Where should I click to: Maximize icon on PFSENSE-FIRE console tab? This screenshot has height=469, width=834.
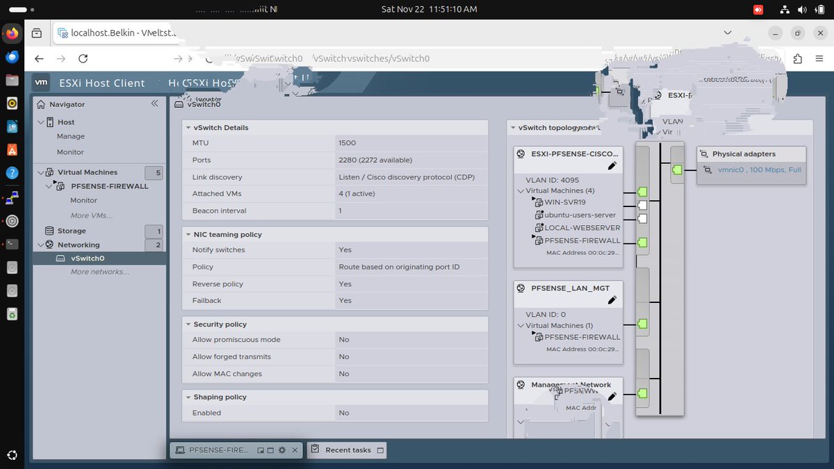pos(270,450)
